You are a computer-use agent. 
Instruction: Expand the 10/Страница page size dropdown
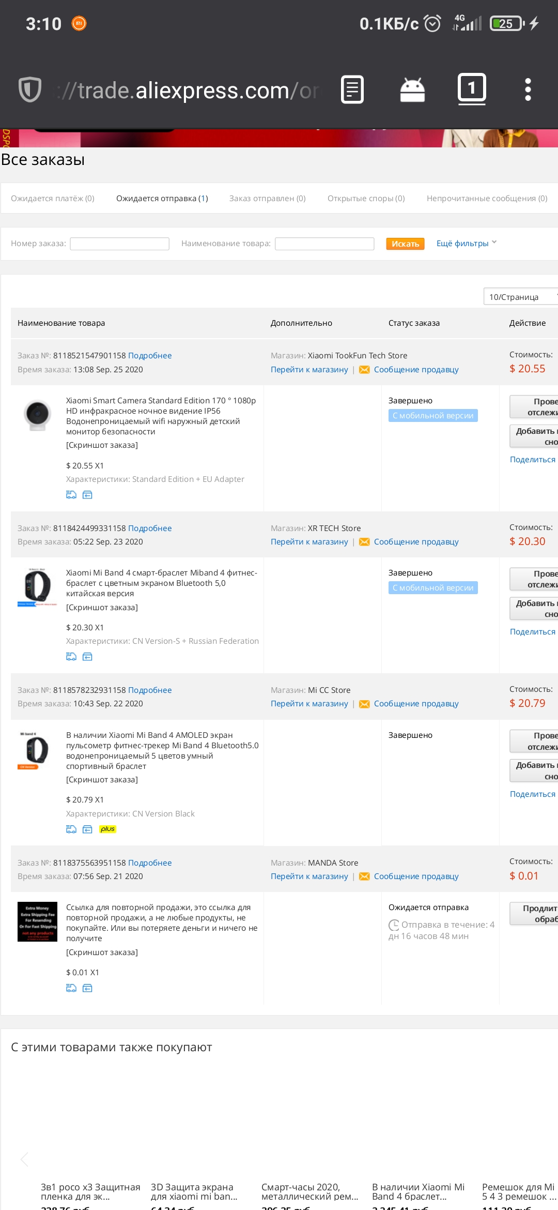point(521,297)
